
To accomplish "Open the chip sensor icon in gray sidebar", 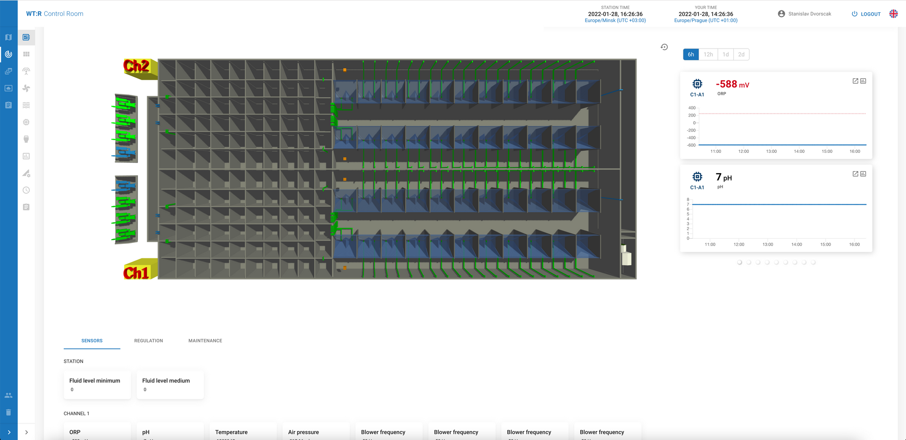I will point(26,122).
